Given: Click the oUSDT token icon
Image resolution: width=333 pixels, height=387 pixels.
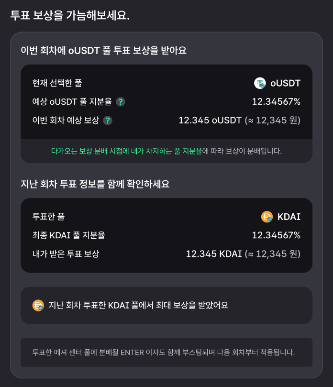Looking at the screenshot, I should pyautogui.click(x=260, y=83).
